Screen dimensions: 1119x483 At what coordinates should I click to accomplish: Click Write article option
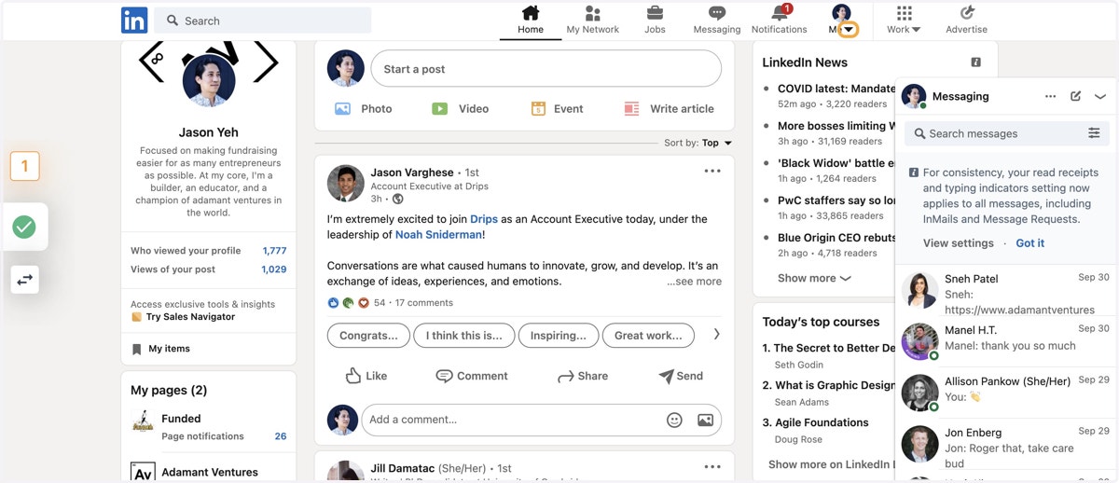tap(670, 109)
